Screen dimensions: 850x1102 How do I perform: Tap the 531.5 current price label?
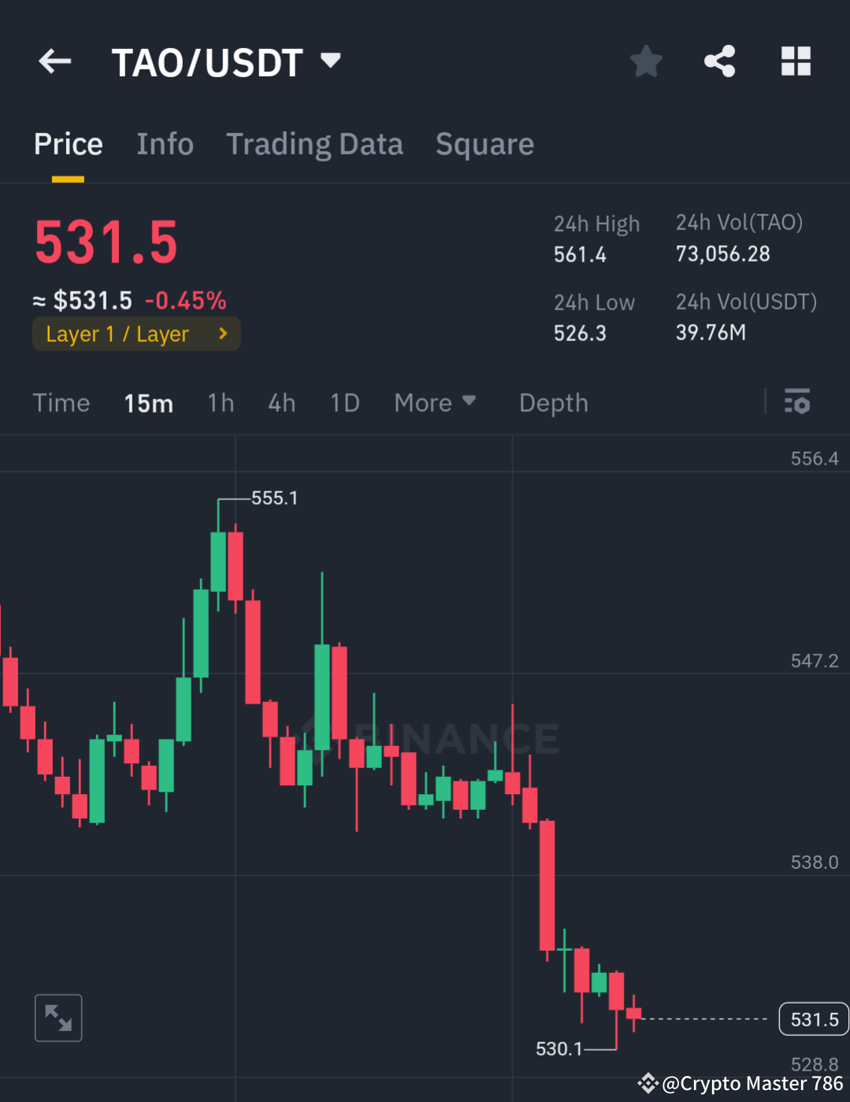(813, 1019)
